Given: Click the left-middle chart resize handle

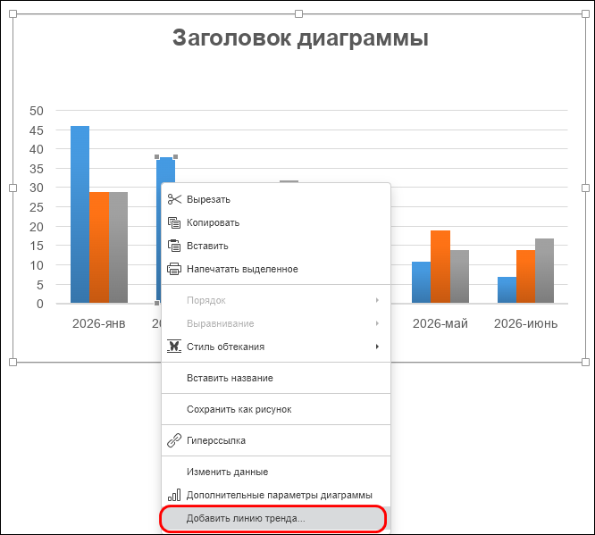Looking at the screenshot, I should point(13,188).
